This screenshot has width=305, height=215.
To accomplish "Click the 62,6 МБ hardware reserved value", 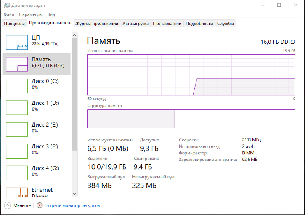I will 250,160.
